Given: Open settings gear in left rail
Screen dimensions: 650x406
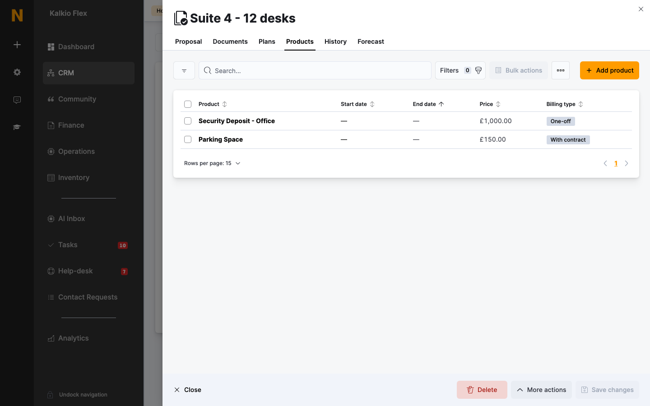Looking at the screenshot, I should 17,72.
